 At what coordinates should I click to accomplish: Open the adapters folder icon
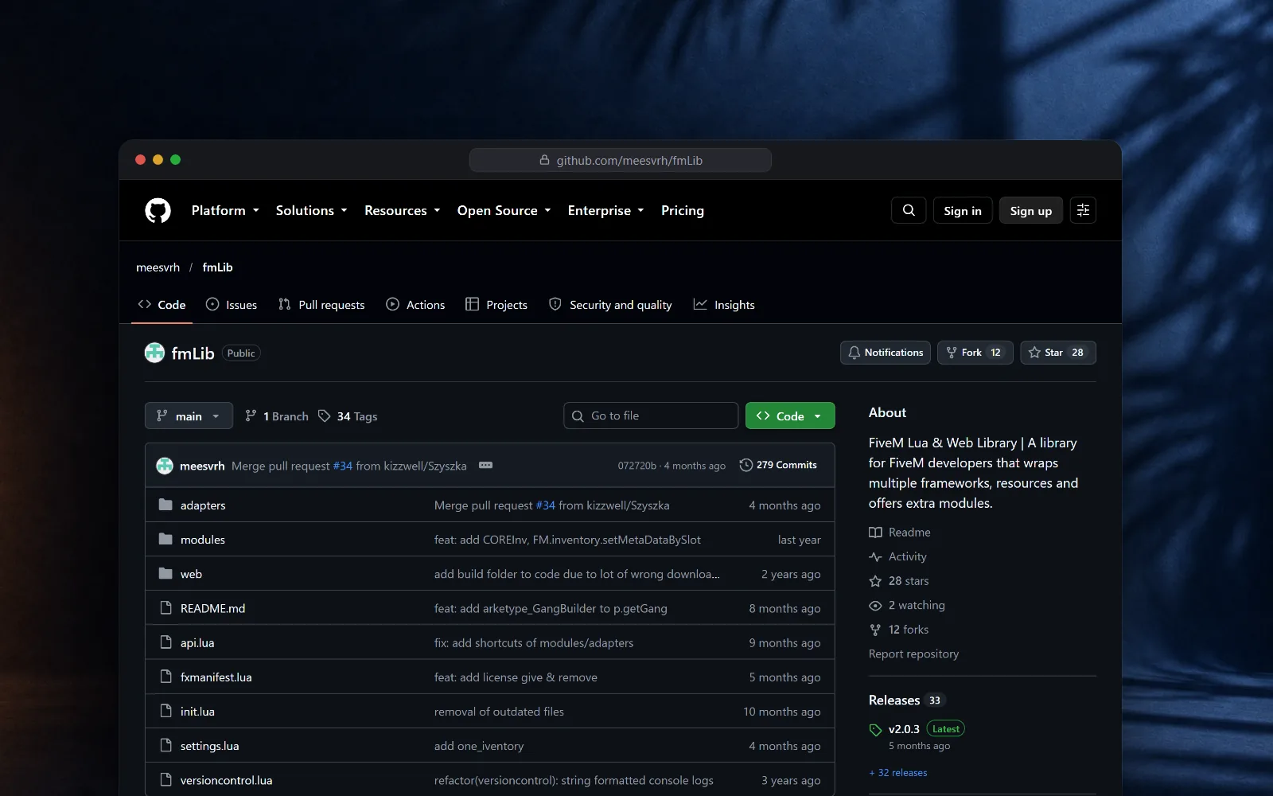pos(165,505)
